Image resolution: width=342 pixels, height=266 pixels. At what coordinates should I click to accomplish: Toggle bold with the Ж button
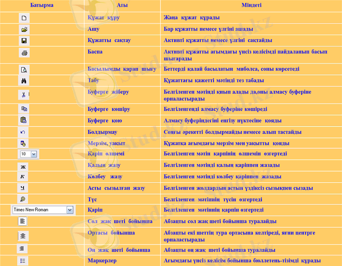23,167
